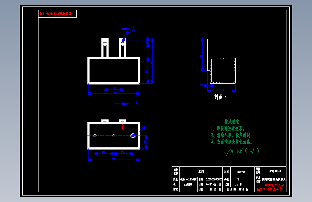Click the vertical "100" dimension in top view
The height and width of the screenshot is (202, 312).
point(145,142)
